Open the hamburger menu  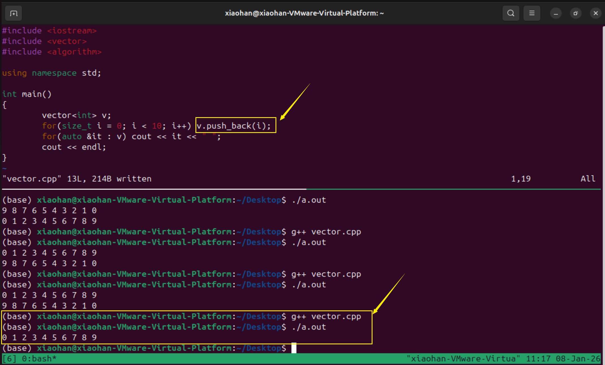coord(531,13)
